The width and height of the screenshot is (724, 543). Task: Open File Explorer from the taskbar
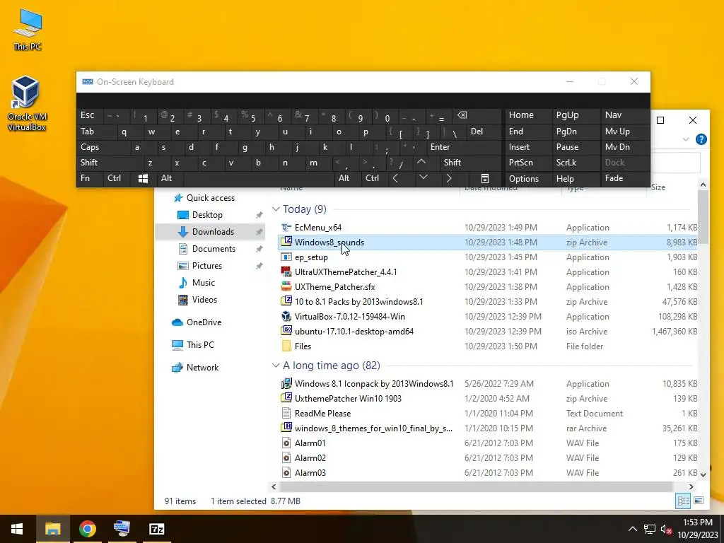[52, 529]
